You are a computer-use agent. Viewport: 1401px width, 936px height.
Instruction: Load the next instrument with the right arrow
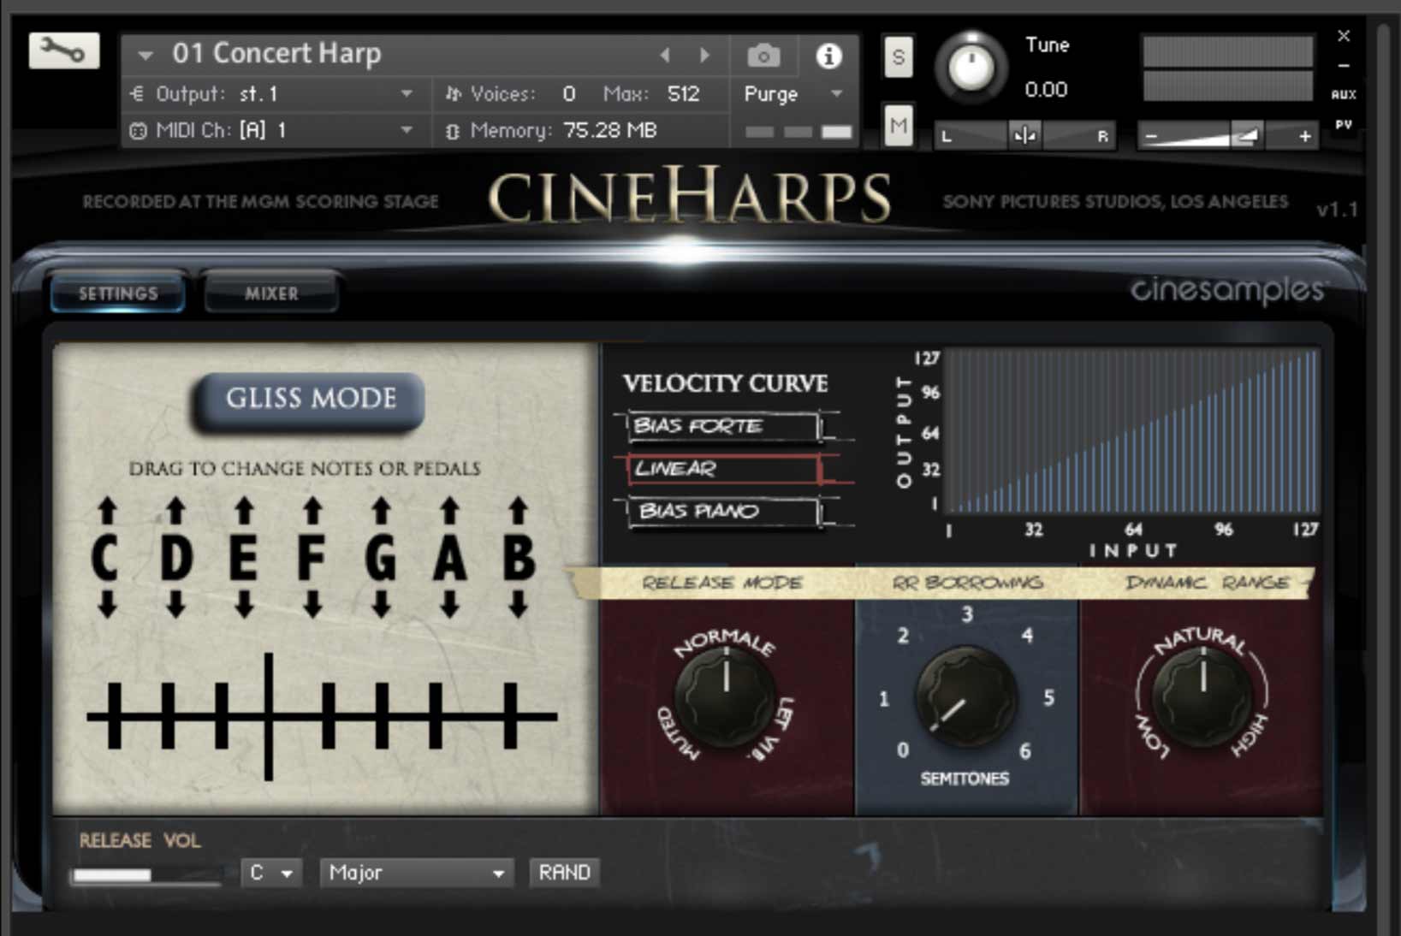[705, 55]
